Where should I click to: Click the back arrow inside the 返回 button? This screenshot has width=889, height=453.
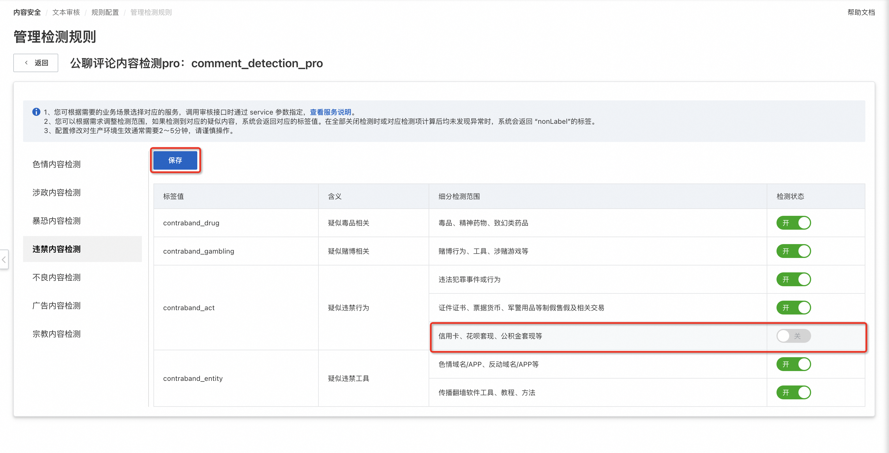coord(27,63)
